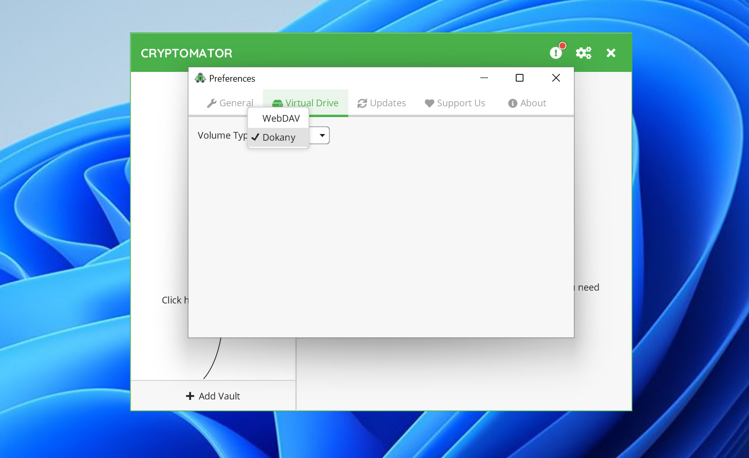Select WebDAV as the volume type
This screenshot has width=749, height=458.
click(280, 118)
